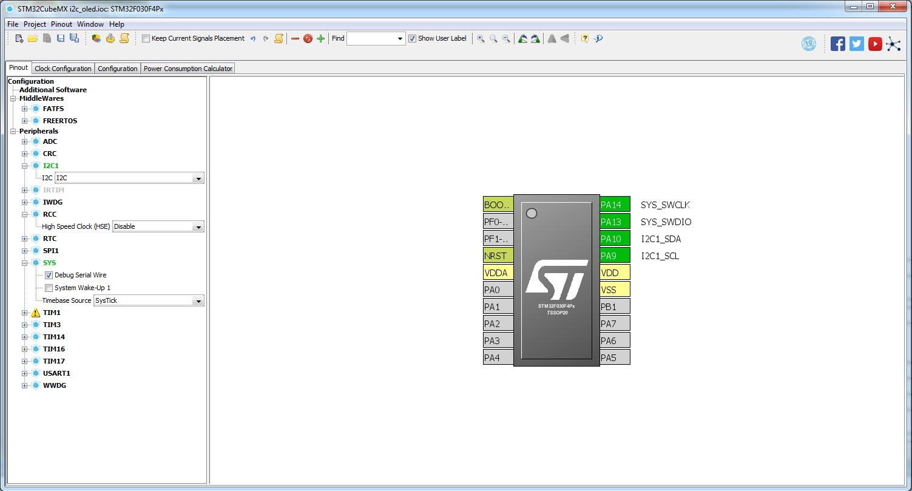Uncheck Debug Serial Wire checkbox

49,275
